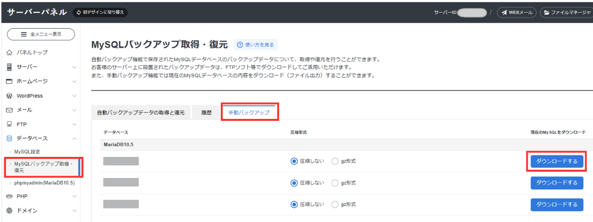Viewport: 593px width, 222px height.
Task: Collapse the データベース menu section
Action: coord(74,139)
